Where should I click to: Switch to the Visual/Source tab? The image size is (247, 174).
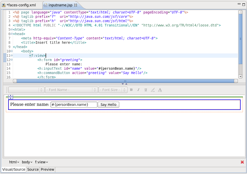click(x=14, y=169)
